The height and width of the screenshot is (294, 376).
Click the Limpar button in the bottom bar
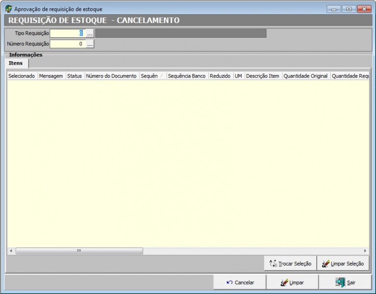[x=292, y=282]
